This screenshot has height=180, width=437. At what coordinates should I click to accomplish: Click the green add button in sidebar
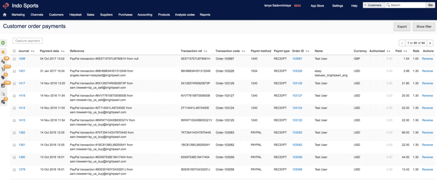pos(3,43)
